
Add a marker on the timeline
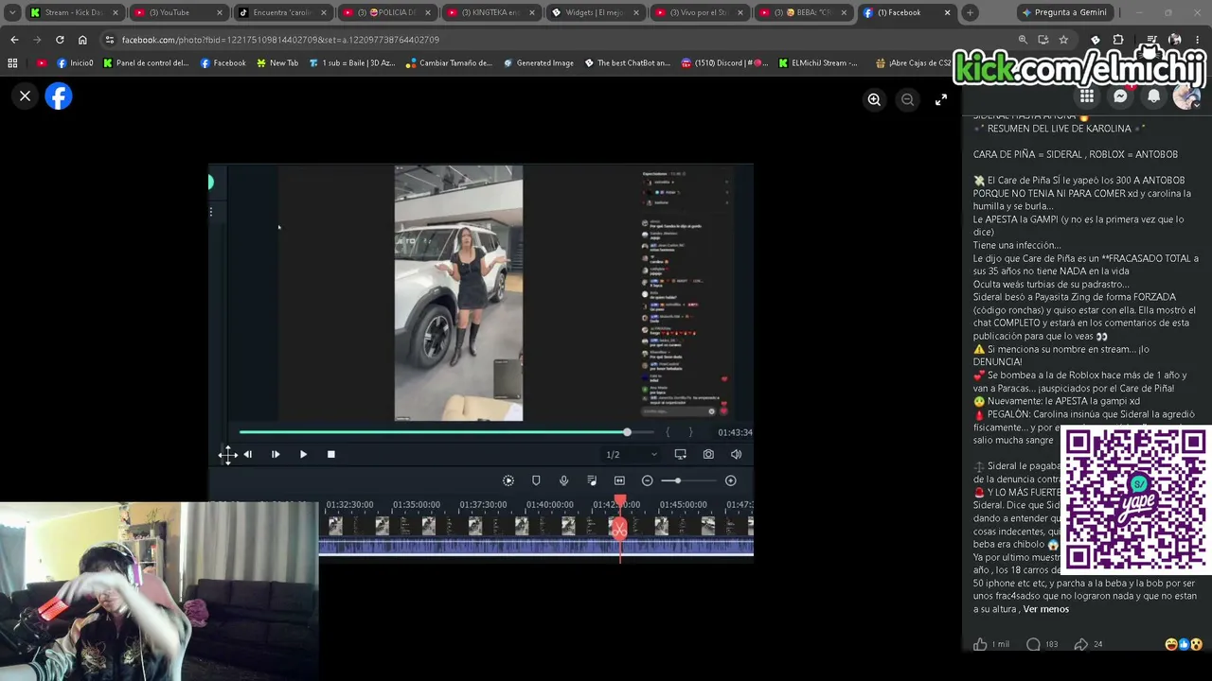(x=536, y=481)
